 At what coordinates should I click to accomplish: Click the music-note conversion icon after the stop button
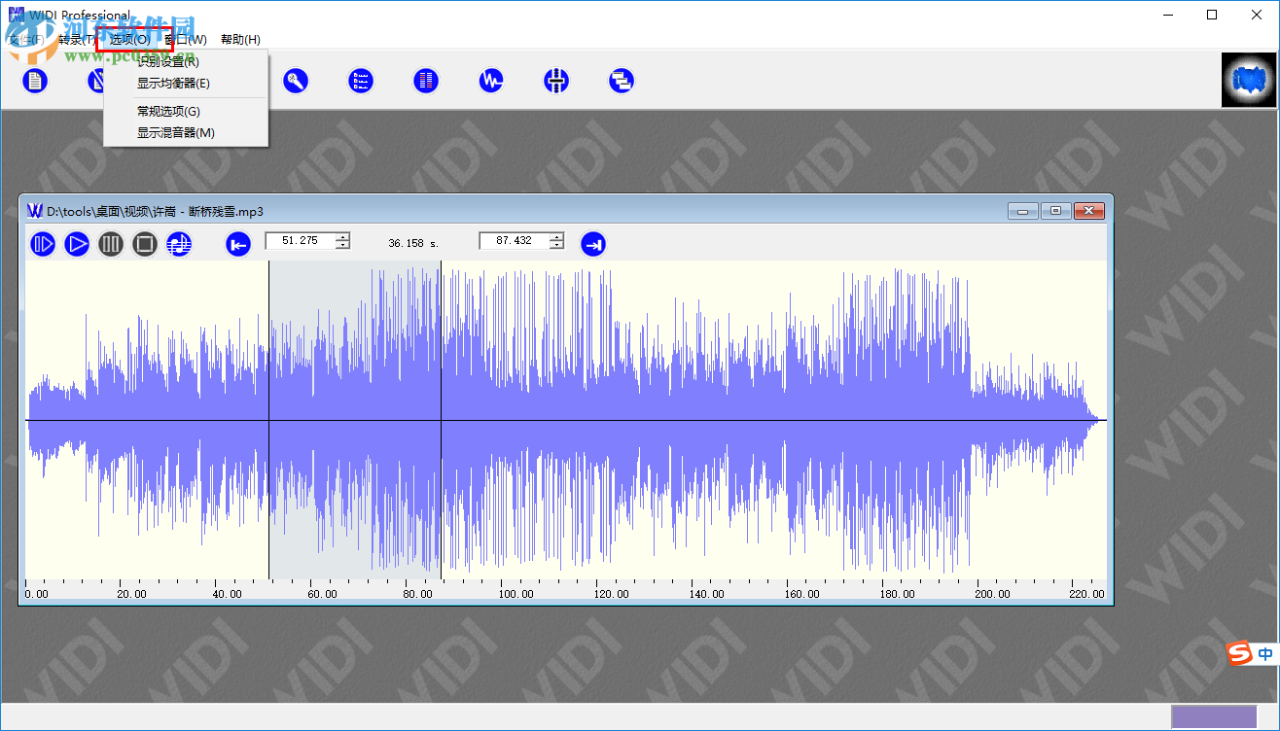(x=179, y=244)
